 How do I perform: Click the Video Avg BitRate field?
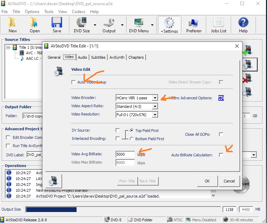(125, 154)
